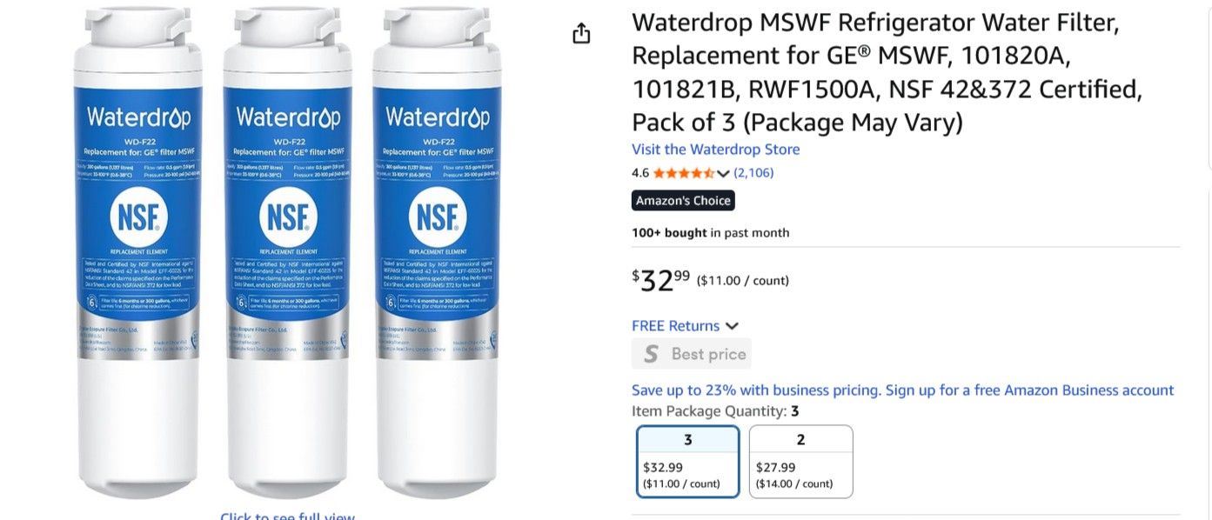
Task: Select the 2-pack $27.99 option
Action: [800, 461]
